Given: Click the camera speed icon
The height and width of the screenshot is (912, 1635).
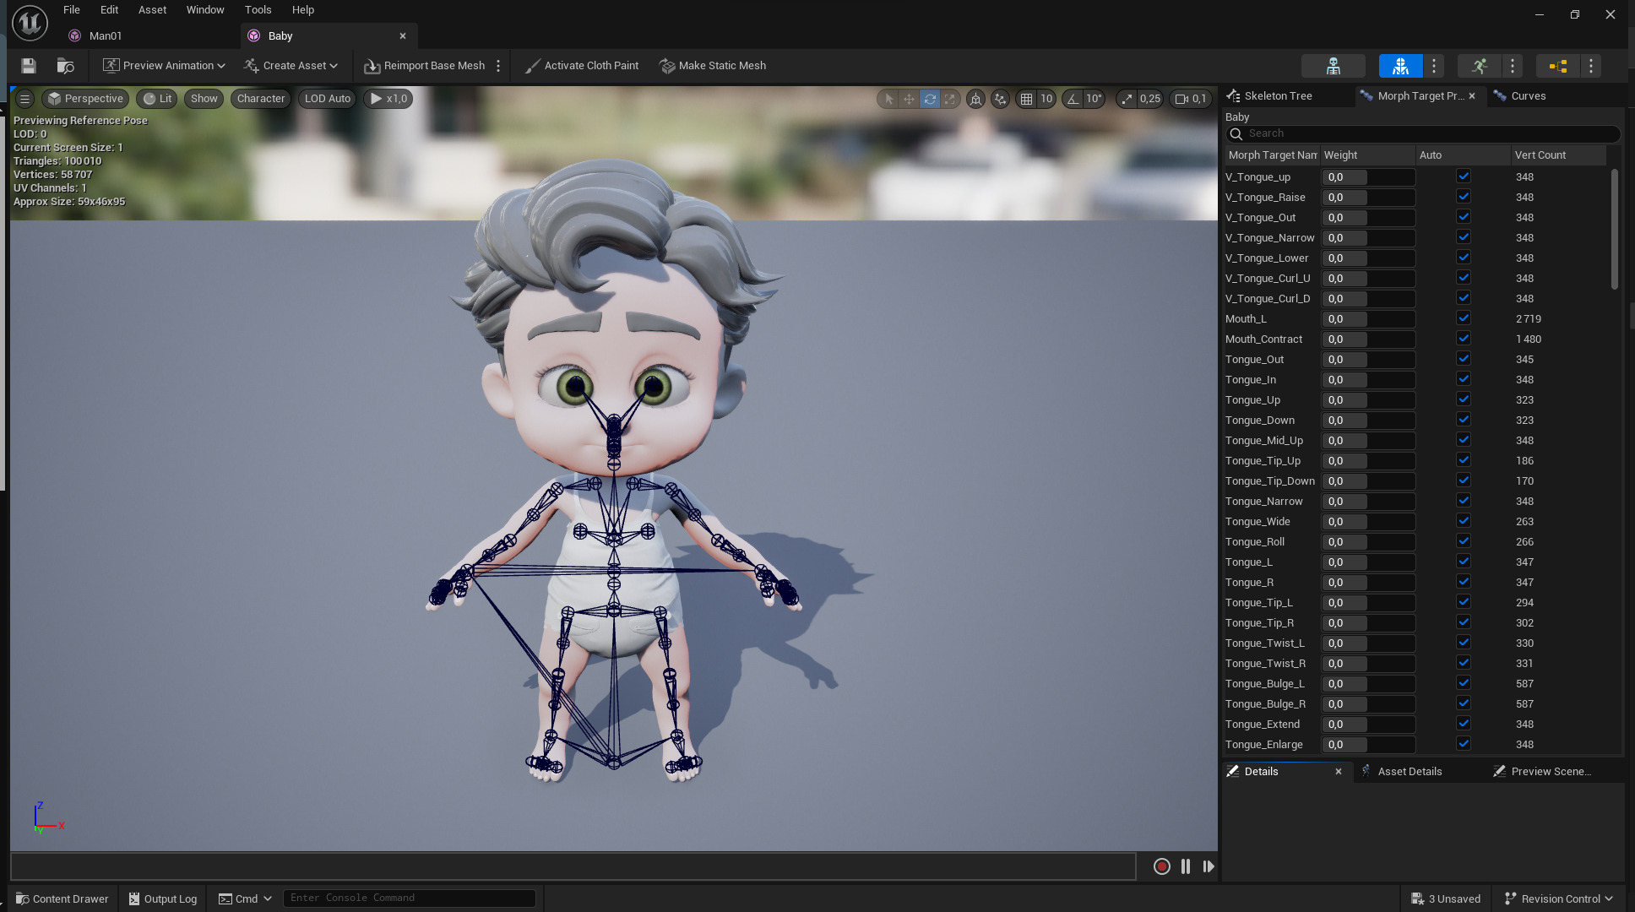Looking at the screenshot, I should pos(1181,99).
